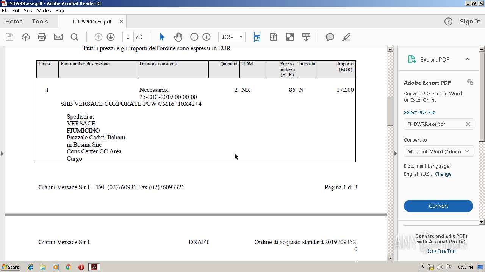Screen dimensions: 485x272
Task: Open the Find text magnifier icon
Action: pos(74,37)
